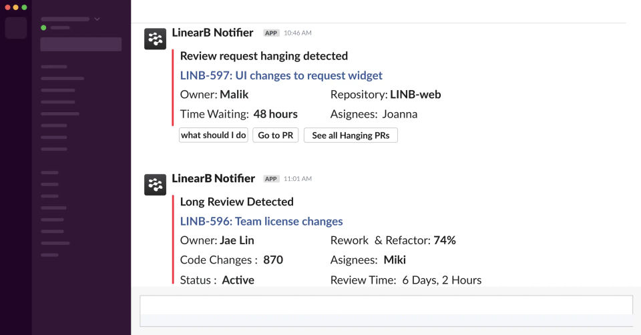641x335 pixels.
Task: Maximize the window with the green button
Action: (24, 7)
